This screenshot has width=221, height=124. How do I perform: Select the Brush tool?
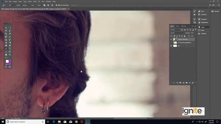point(10,37)
